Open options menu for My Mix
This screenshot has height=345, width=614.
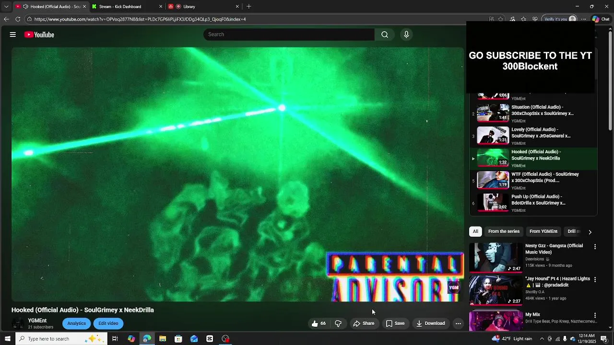tap(595, 315)
